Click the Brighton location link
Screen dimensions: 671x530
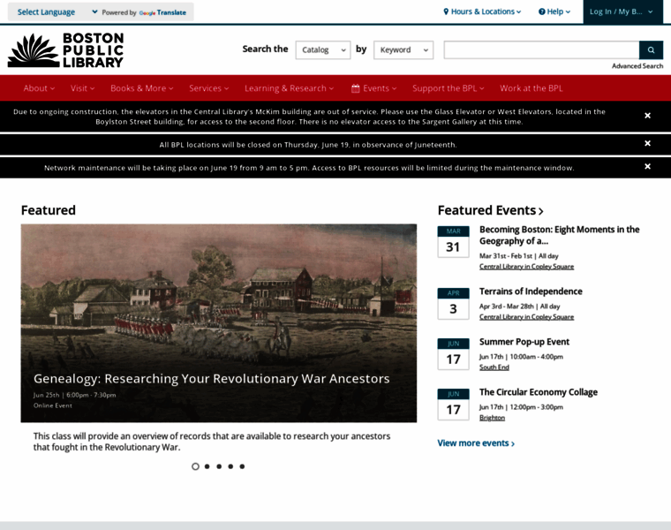(x=492, y=418)
